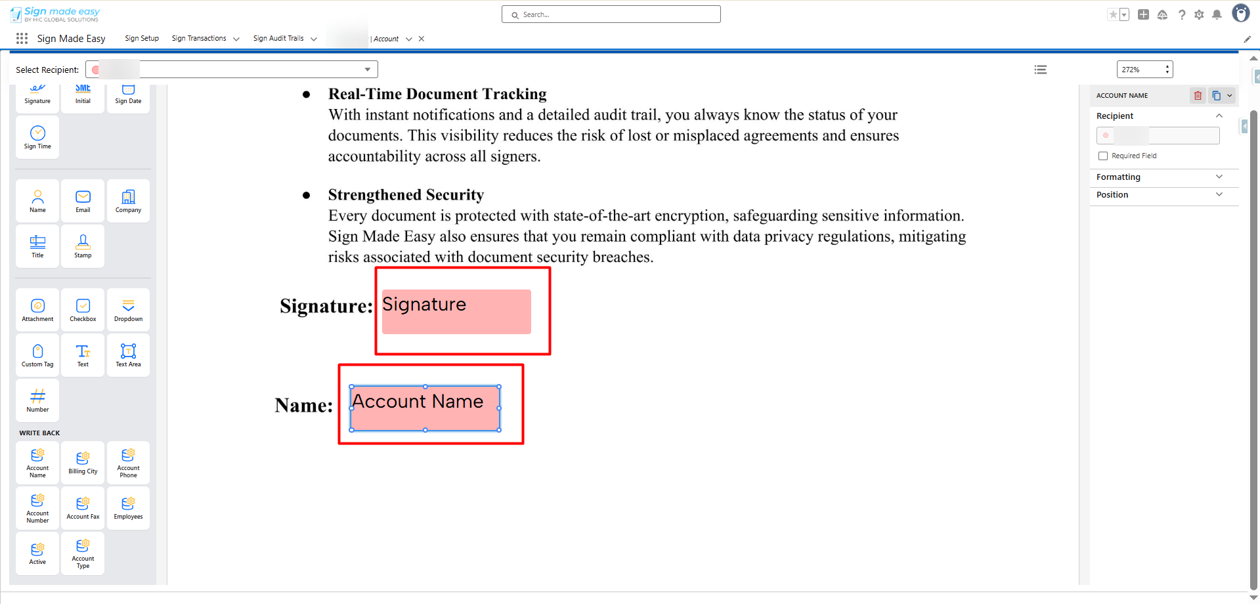Open the Select Recipient dropdown

232,70
